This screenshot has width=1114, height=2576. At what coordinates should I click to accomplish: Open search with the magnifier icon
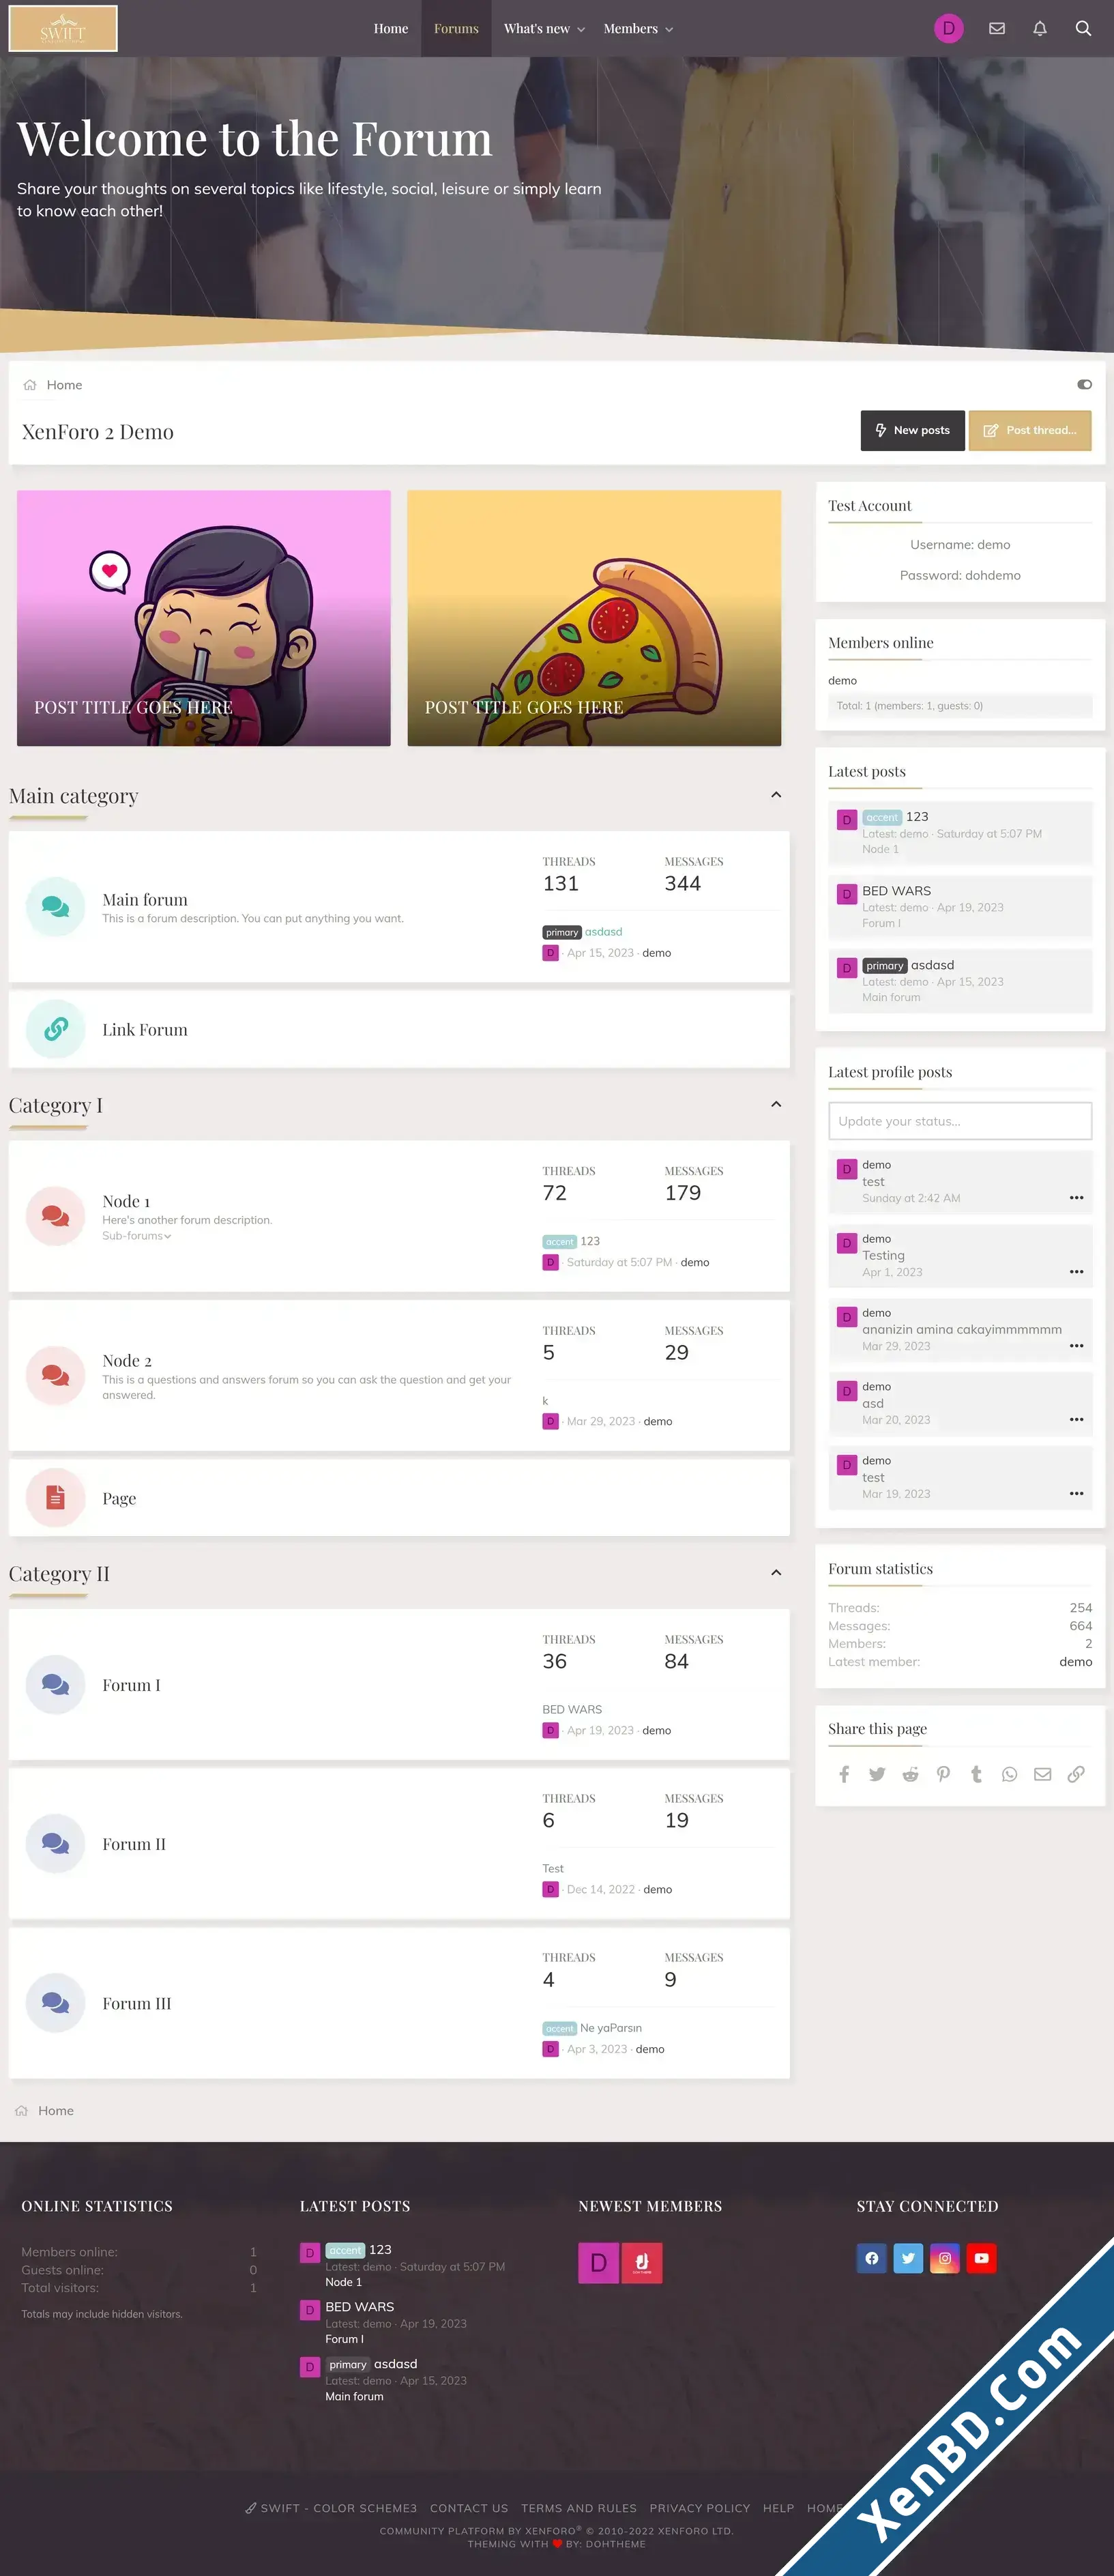[1082, 29]
